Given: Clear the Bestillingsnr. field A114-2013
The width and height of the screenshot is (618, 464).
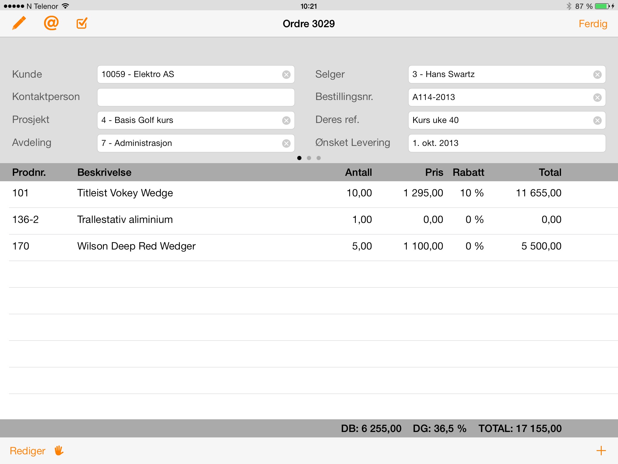Looking at the screenshot, I should click(x=597, y=97).
